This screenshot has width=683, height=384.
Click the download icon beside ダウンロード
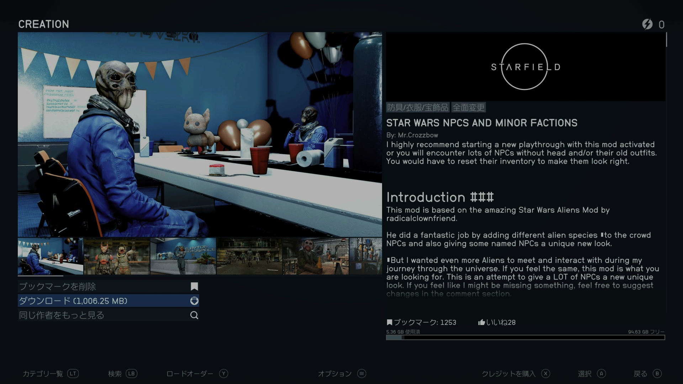pos(194,301)
